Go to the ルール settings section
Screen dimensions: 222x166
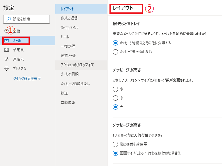pyautogui.click(x=65, y=37)
